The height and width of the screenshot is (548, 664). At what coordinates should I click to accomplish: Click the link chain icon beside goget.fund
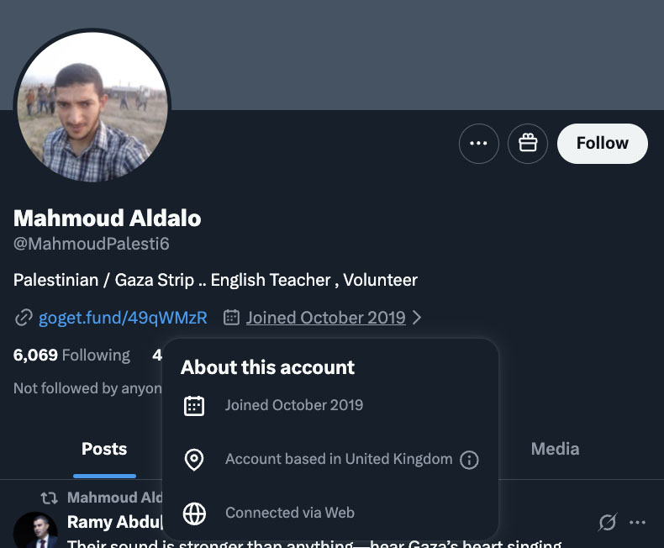[24, 318]
